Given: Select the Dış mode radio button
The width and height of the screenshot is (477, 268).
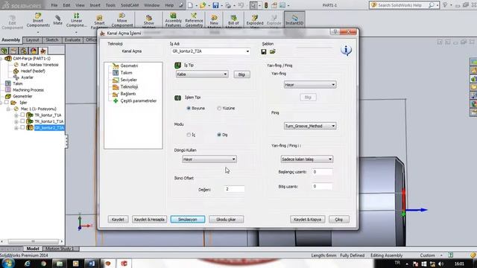Looking at the screenshot, I should point(219,135).
